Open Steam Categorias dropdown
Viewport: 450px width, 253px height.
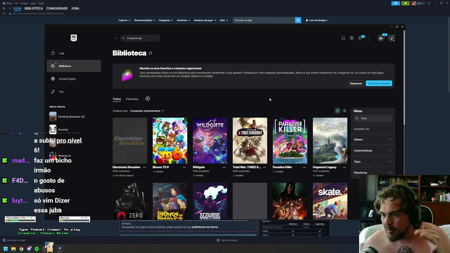click(x=166, y=20)
